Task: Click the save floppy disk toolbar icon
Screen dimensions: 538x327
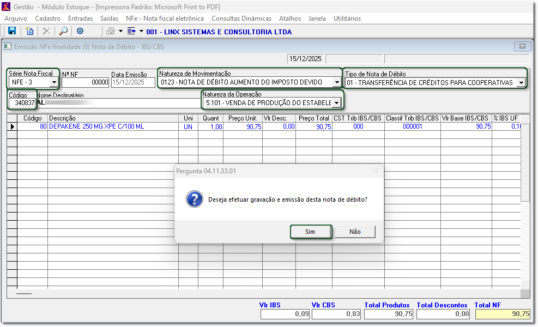Action: (12, 31)
